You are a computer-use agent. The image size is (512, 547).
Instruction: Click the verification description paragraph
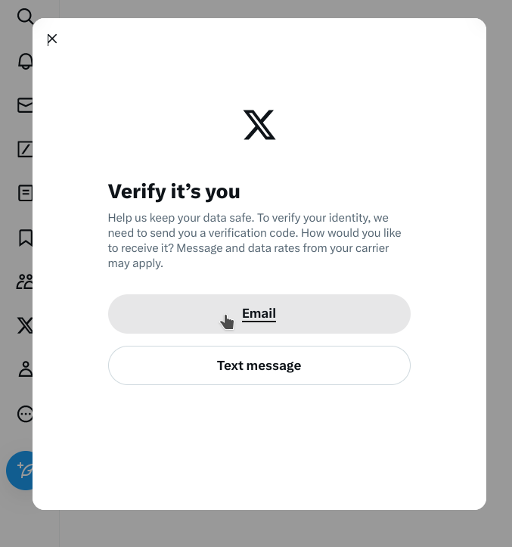pyautogui.click(x=255, y=241)
